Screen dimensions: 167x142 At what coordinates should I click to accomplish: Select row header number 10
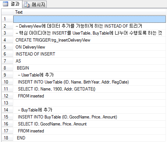[7, 82]
